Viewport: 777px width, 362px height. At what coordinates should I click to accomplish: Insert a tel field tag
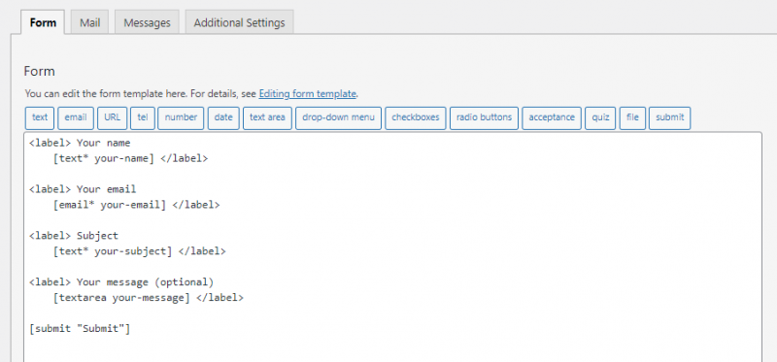pos(143,117)
